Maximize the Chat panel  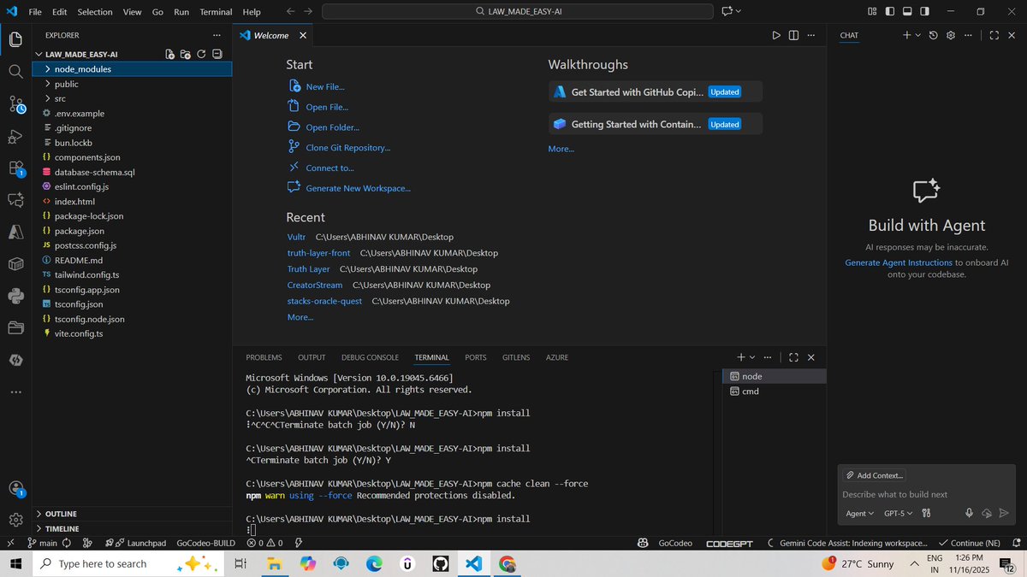(994, 35)
